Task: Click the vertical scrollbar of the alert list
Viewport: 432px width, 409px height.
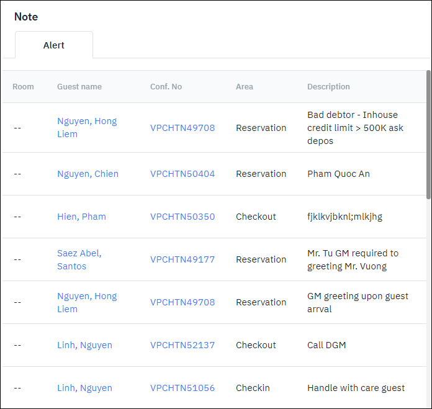Action: (x=428, y=137)
